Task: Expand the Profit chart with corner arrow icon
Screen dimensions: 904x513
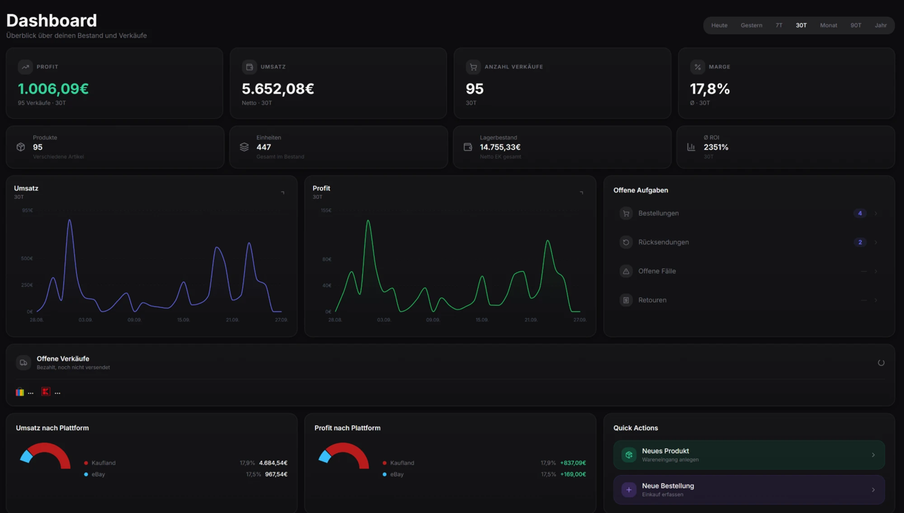Action: tap(581, 193)
